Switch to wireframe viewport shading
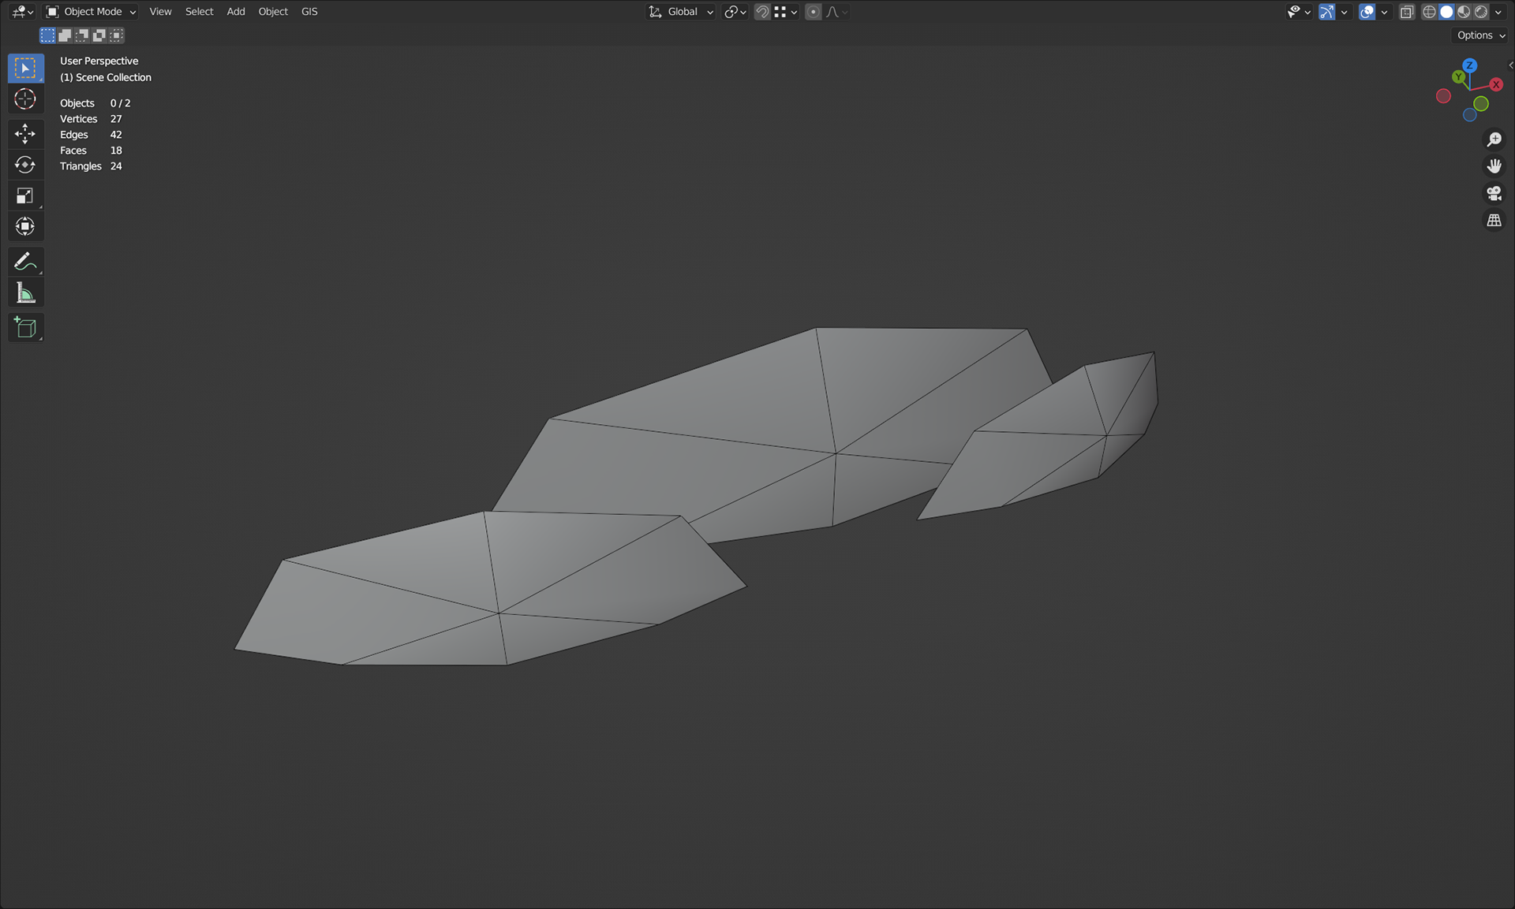This screenshot has height=909, width=1515. [1429, 12]
